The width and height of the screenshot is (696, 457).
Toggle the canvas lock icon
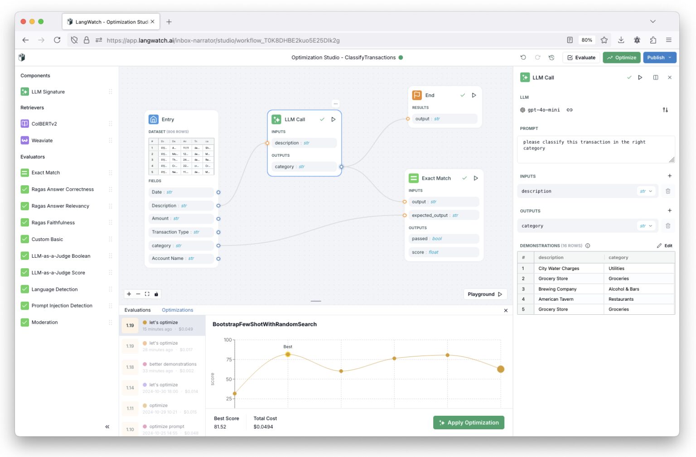(156, 294)
